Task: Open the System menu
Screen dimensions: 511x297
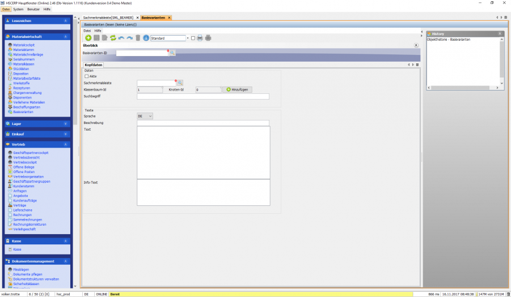Action: [x=19, y=9]
